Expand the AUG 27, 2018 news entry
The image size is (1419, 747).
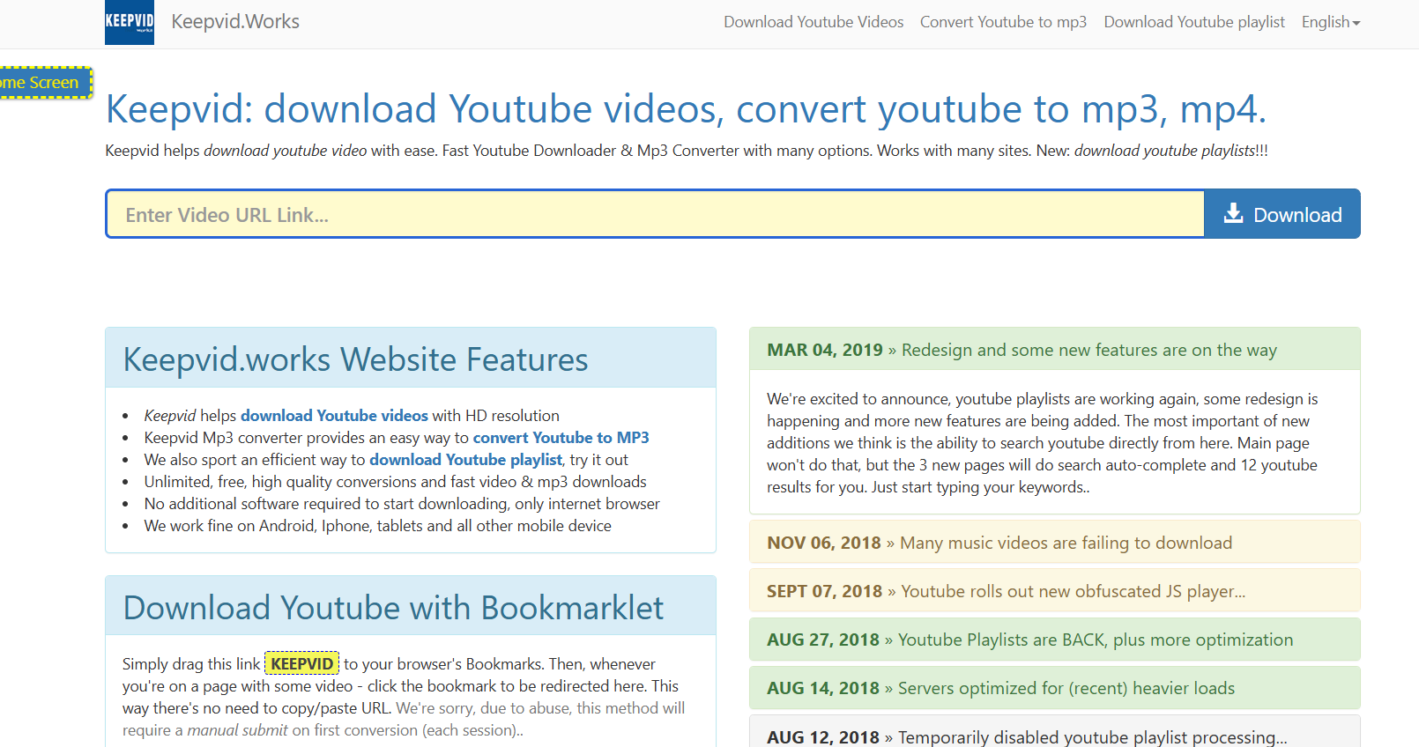pos(1054,640)
